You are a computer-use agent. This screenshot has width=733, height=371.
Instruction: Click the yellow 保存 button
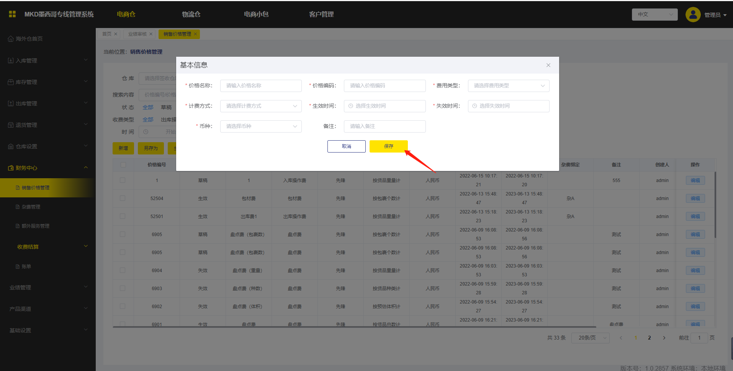pos(388,146)
